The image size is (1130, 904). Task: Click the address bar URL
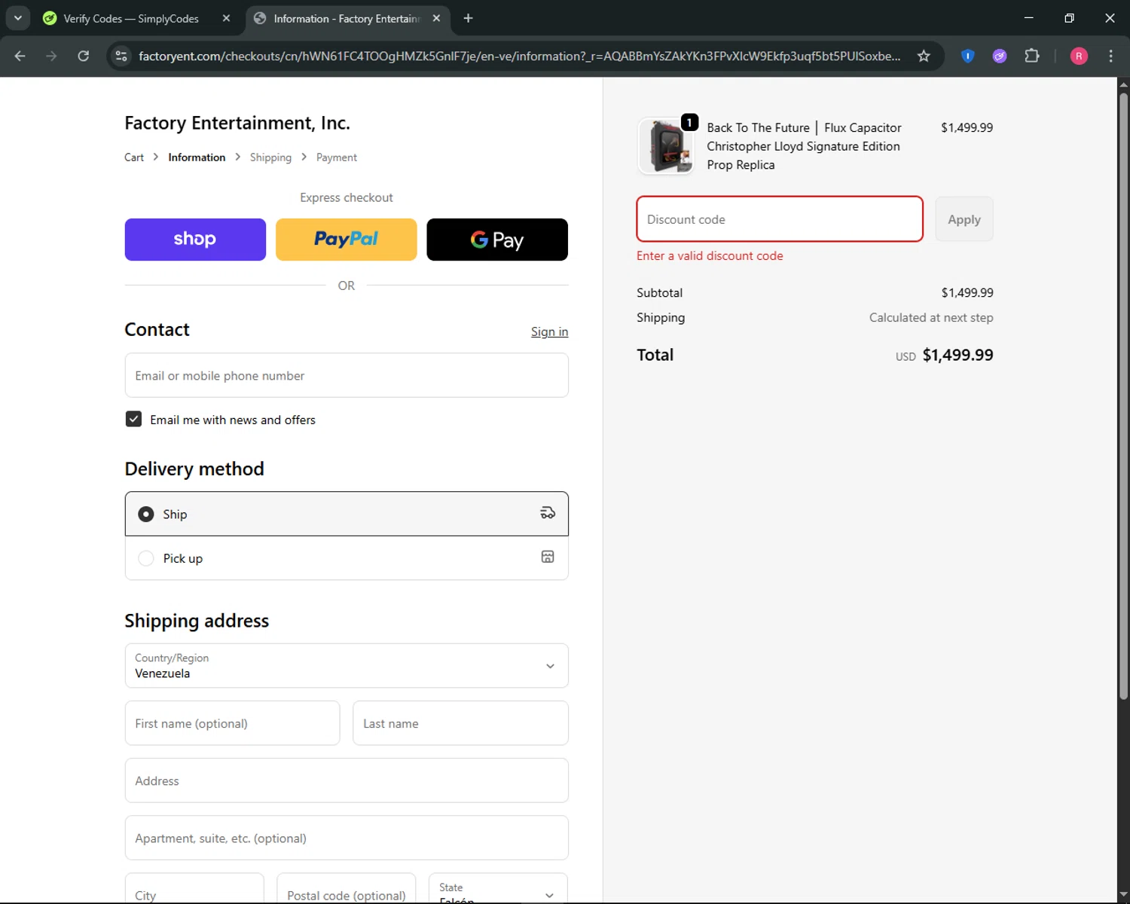520,56
